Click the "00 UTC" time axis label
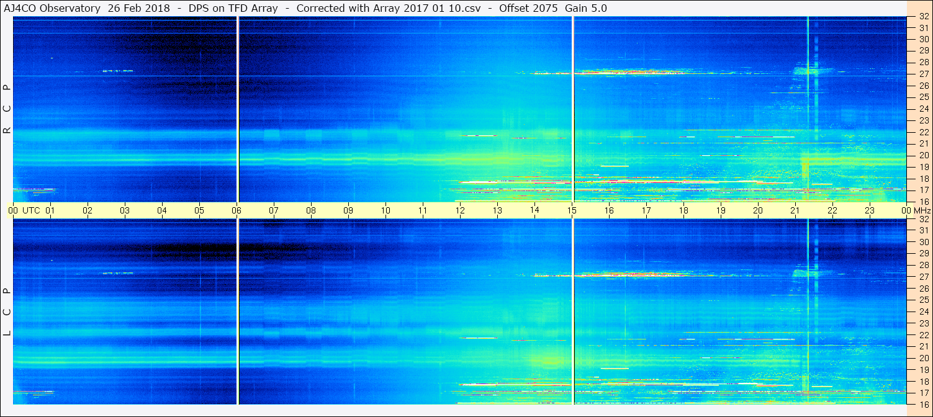Viewport: 933px width, 417px height. [24, 210]
